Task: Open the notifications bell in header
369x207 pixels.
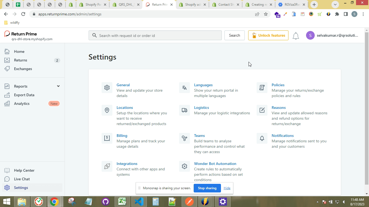Action: click(296, 36)
